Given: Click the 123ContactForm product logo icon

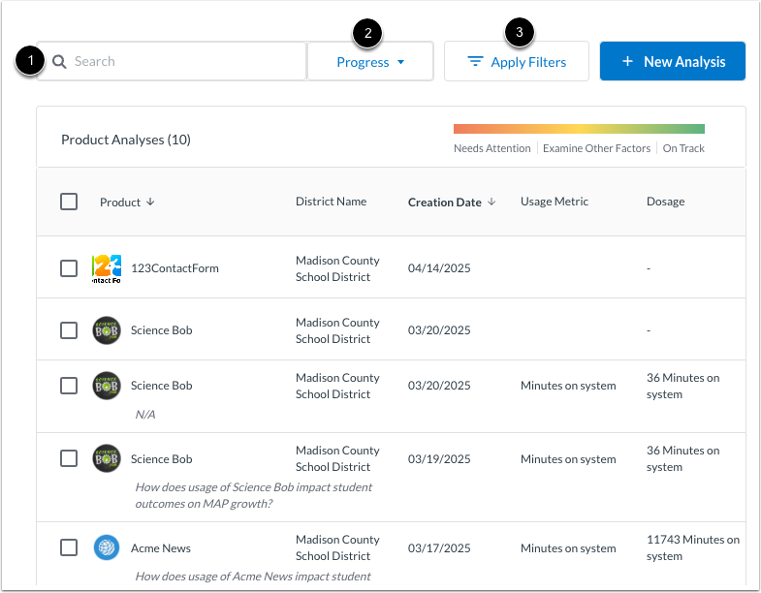Looking at the screenshot, I should [107, 268].
